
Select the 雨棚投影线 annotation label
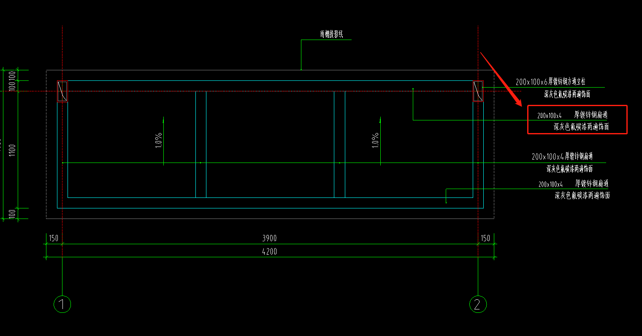(331, 35)
